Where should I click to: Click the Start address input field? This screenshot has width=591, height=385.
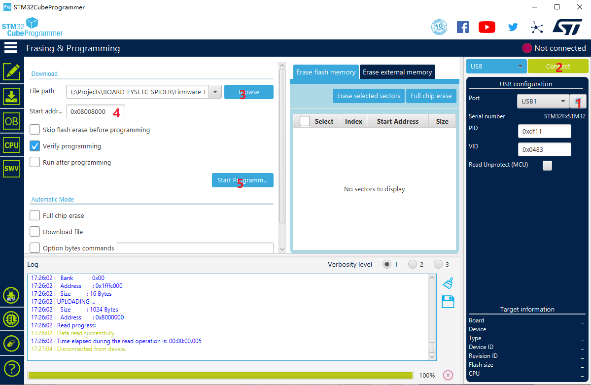click(95, 111)
